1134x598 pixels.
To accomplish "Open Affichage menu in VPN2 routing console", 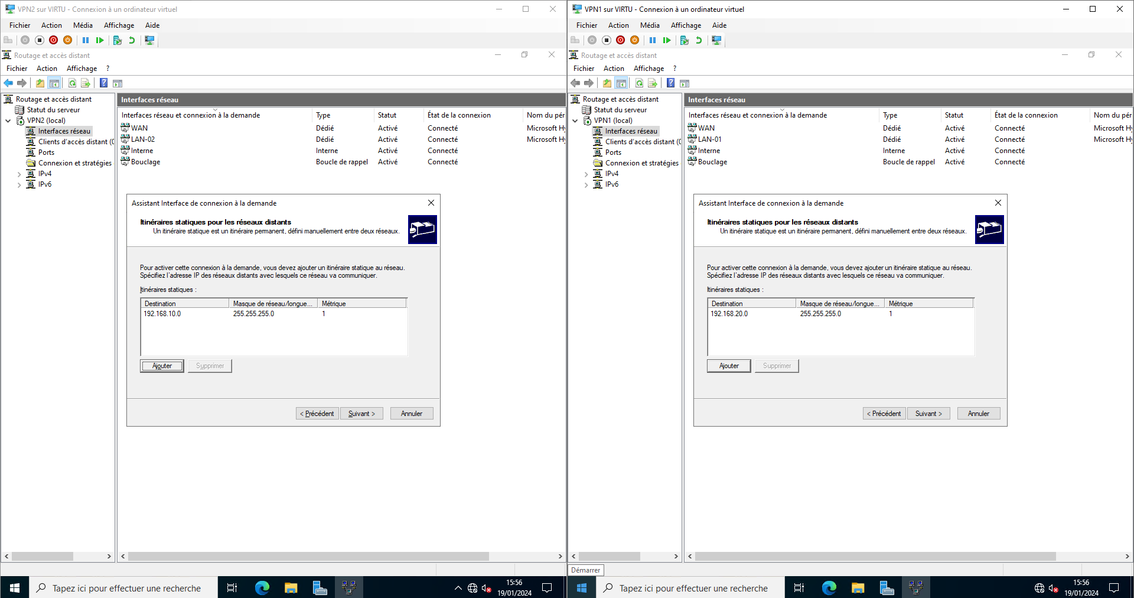I will 82,69.
